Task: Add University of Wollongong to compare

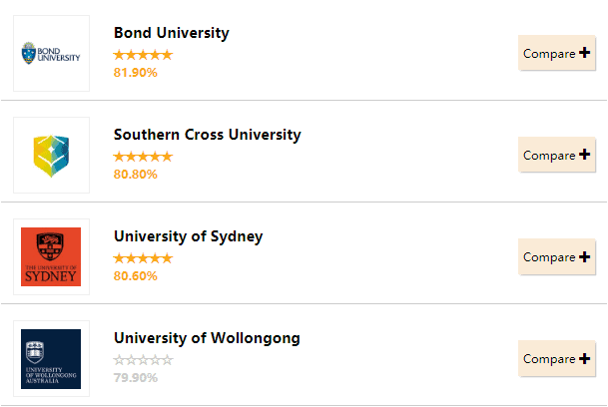Action: coord(556,358)
